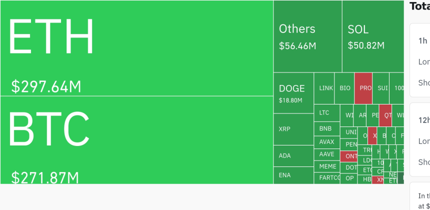Open the Others $56.46M tile
Image resolution: width=430 pixels, height=210 pixels.
(x=307, y=36)
